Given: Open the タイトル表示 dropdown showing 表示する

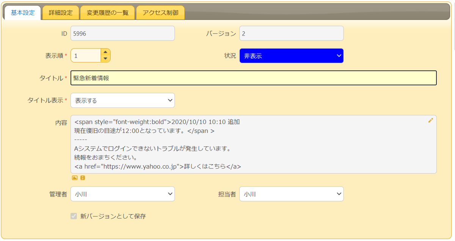Looking at the screenshot, I should click(122, 100).
